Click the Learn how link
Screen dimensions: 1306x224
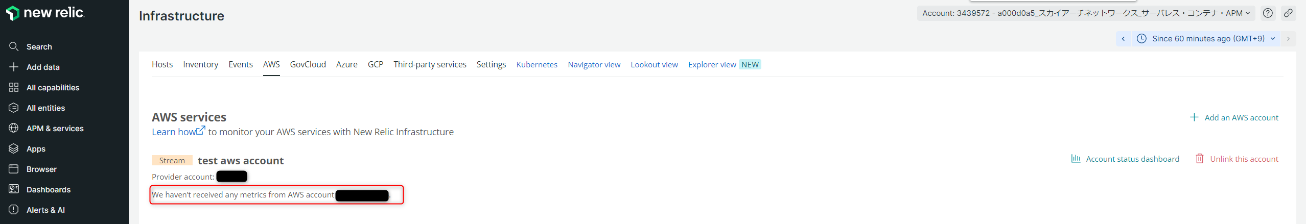pos(174,132)
